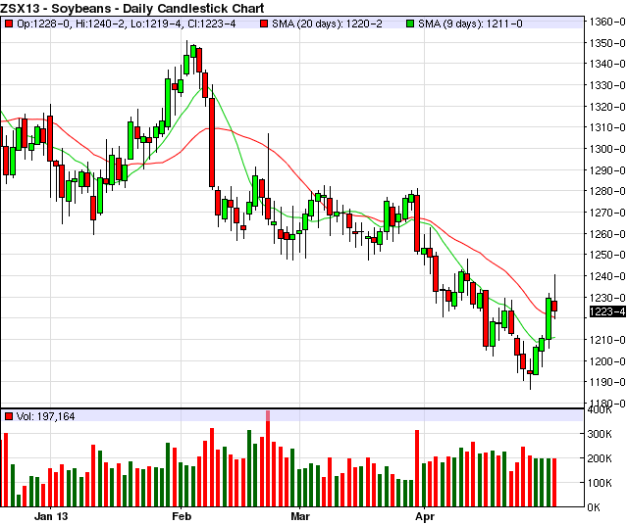Click the Mar date axis label
Image resolution: width=628 pixels, height=525 pixels.
click(x=300, y=516)
